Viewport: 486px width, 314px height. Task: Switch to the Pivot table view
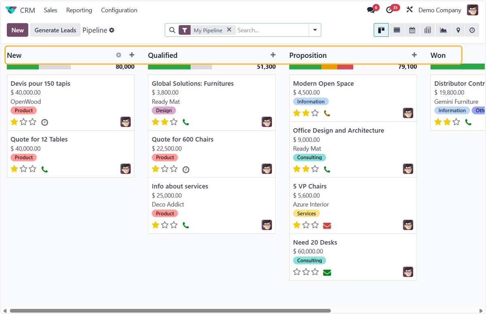[428, 30]
